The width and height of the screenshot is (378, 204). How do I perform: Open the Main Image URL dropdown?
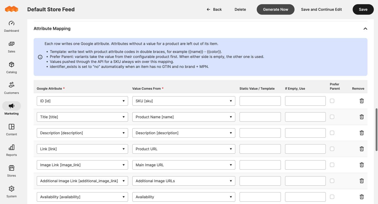(x=184, y=165)
